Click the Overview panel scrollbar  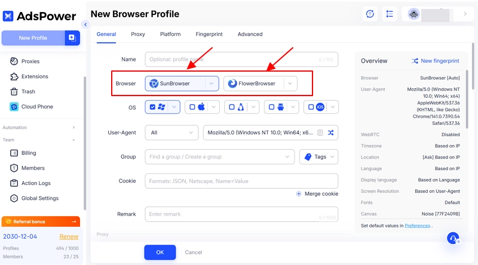[467, 99]
